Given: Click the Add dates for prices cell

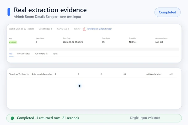Looking at the screenshot, I should tap(154, 74).
